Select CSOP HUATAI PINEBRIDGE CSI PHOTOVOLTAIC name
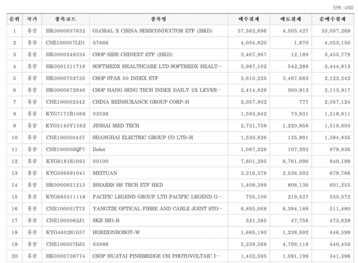Screen dimensions: 358x263 [x=156, y=256]
